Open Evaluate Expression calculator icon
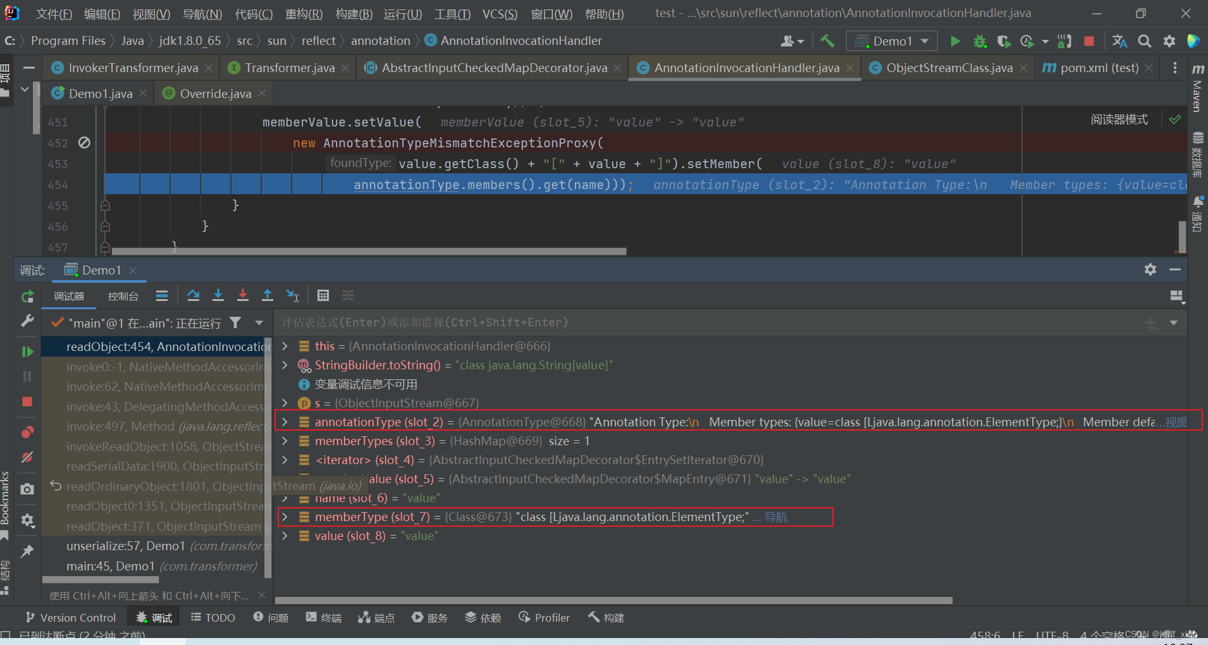This screenshot has width=1208, height=645. [x=323, y=295]
